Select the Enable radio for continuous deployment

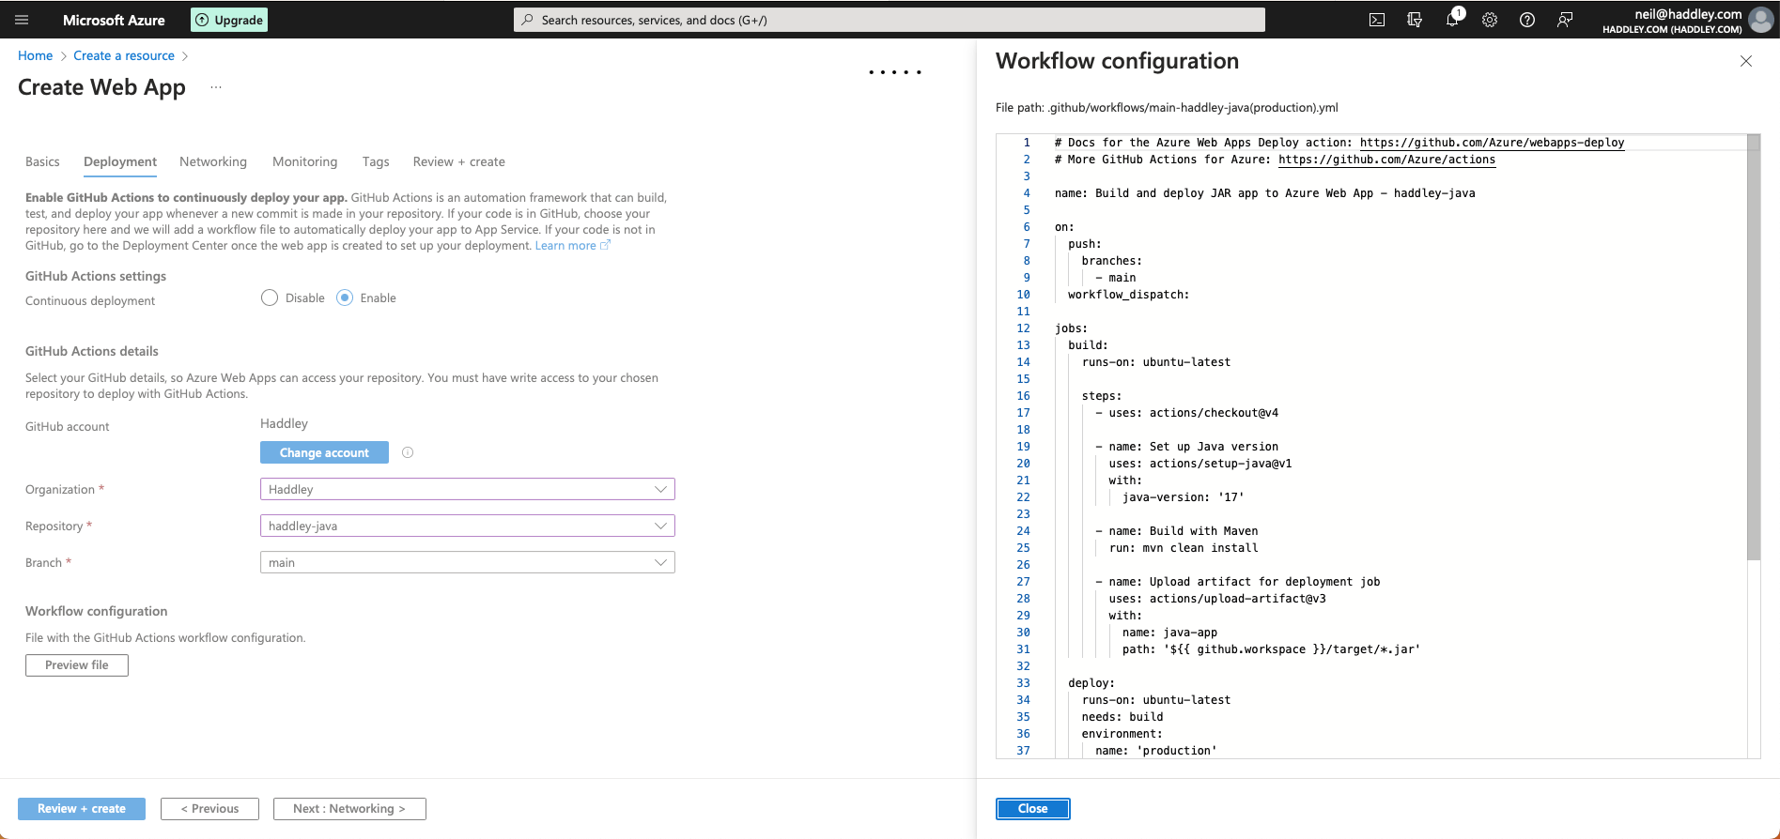(x=345, y=297)
